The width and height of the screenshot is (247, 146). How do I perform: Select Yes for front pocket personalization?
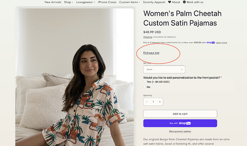point(145,82)
